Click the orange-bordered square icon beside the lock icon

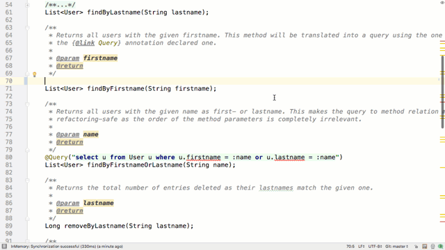[x=424, y=247]
